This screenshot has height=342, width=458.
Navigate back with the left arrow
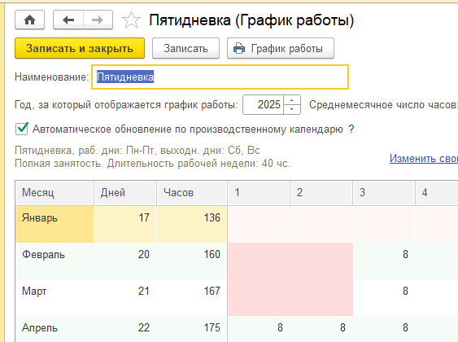(68, 20)
